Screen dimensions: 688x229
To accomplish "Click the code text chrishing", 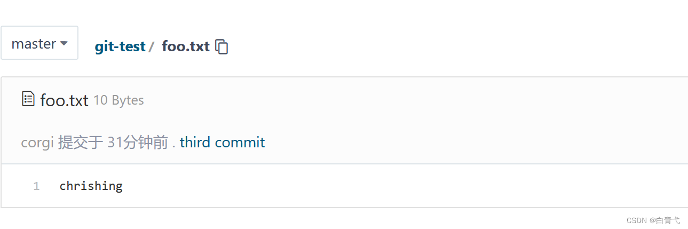I will click(91, 186).
